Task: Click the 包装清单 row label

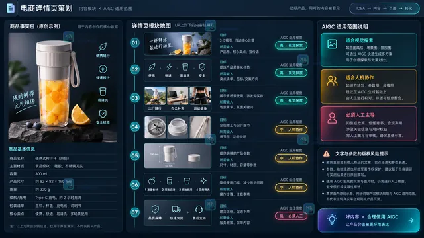Action: tap(17, 206)
